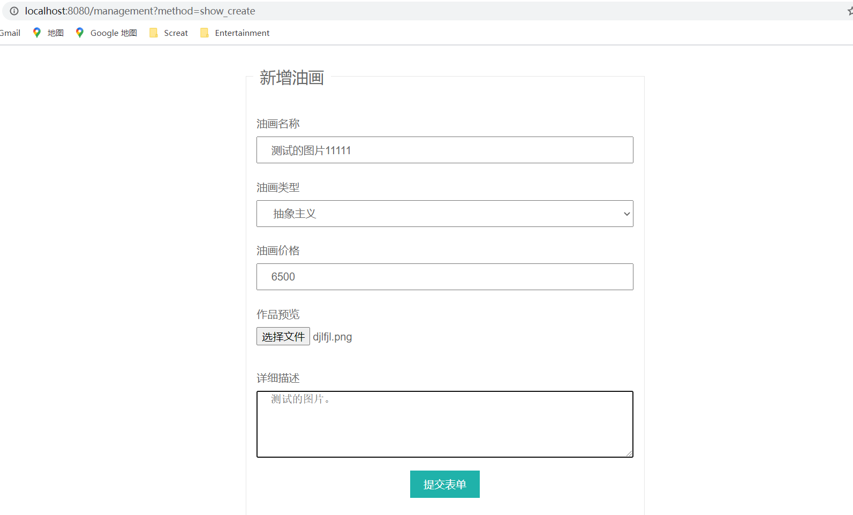Click the 油画名称 field label
Screen dimensions: 853x515
278,124
